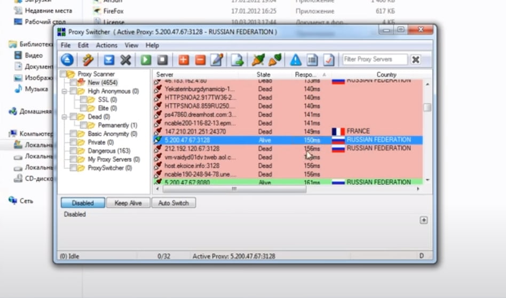Image resolution: width=506 pixels, height=298 pixels.
Task: Click the page with red checkmark icon
Action: (x=328, y=60)
